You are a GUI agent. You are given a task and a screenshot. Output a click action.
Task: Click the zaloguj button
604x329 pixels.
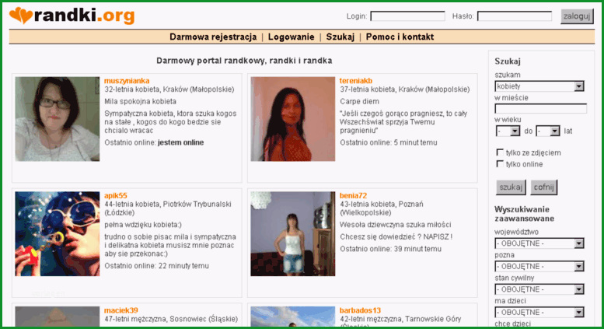[577, 16]
